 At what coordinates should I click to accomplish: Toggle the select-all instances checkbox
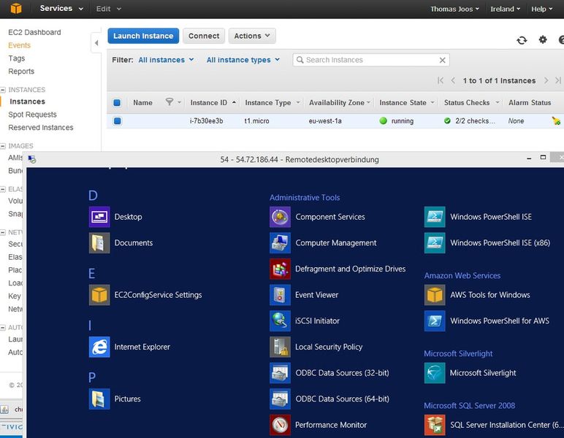coord(117,103)
